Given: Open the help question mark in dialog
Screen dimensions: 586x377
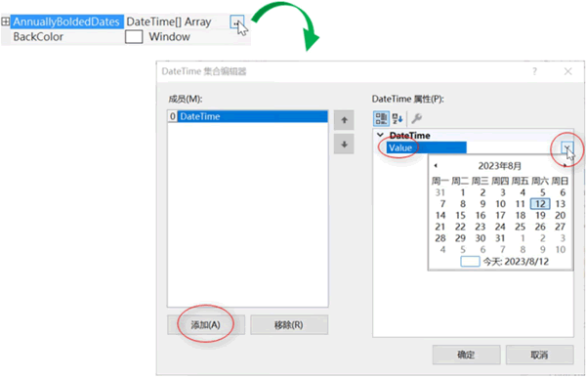Looking at the screenshot, I should (535, 71).
